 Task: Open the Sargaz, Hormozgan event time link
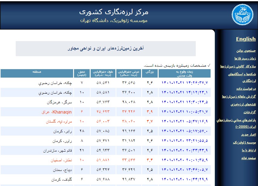click(x=185, y=102)
